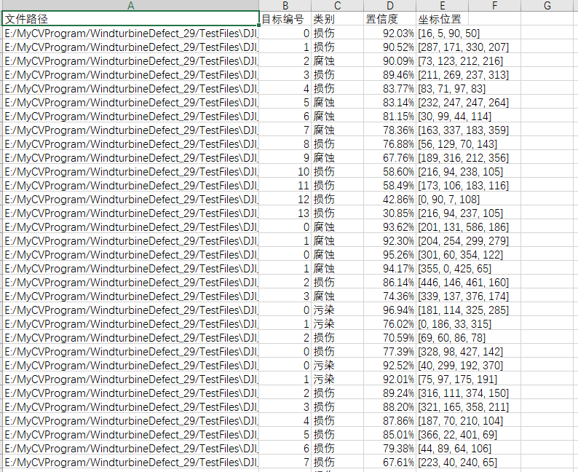Select the 78.36% cell
The width and height of the screenshot is (578, 472).
[390, 130]
